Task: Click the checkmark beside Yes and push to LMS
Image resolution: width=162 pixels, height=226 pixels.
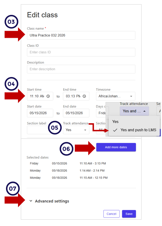Action: point(115,130)
